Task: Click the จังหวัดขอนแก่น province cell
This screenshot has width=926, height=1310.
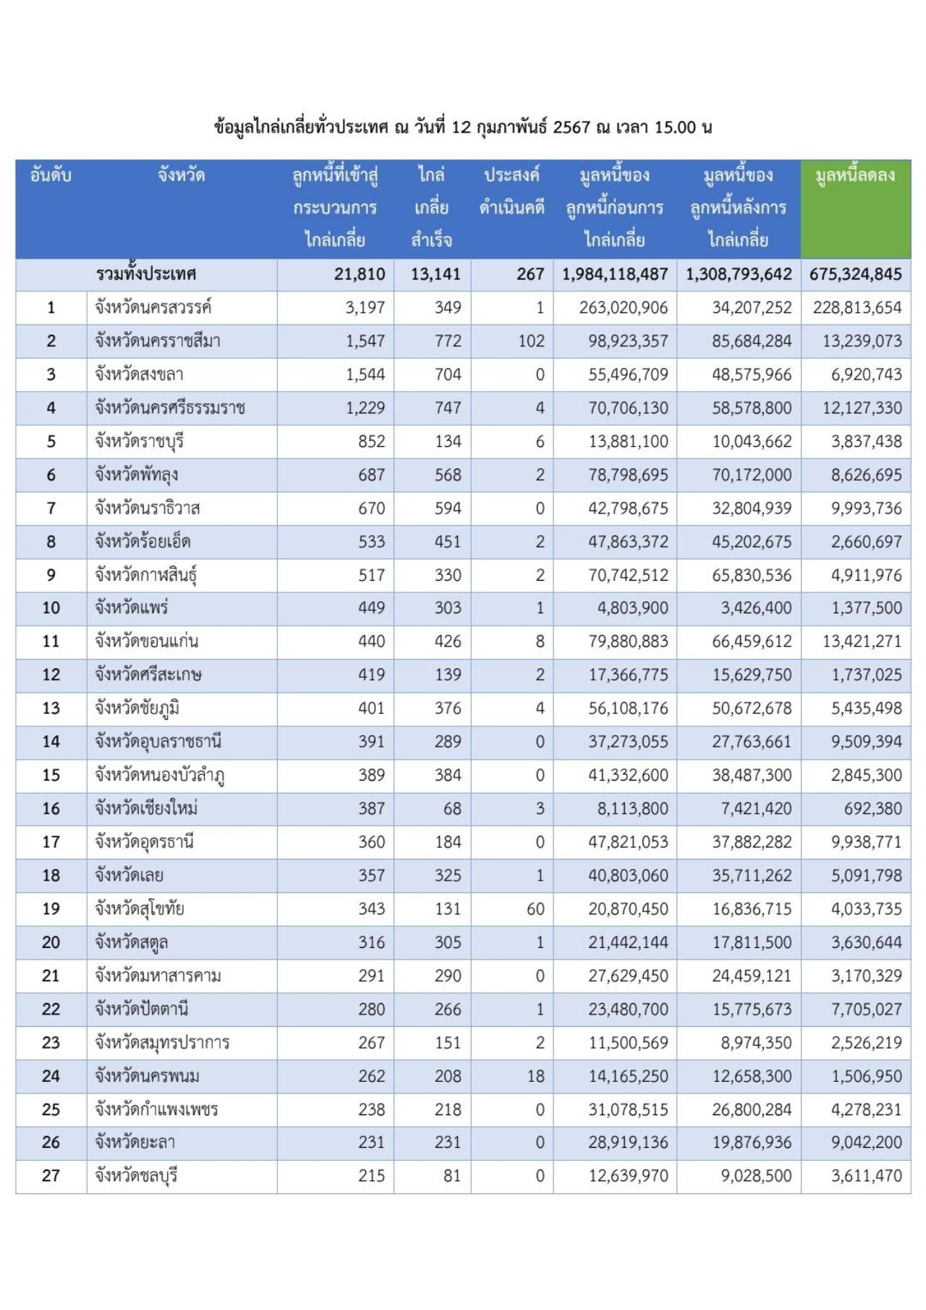Action: tap(146, 642)
